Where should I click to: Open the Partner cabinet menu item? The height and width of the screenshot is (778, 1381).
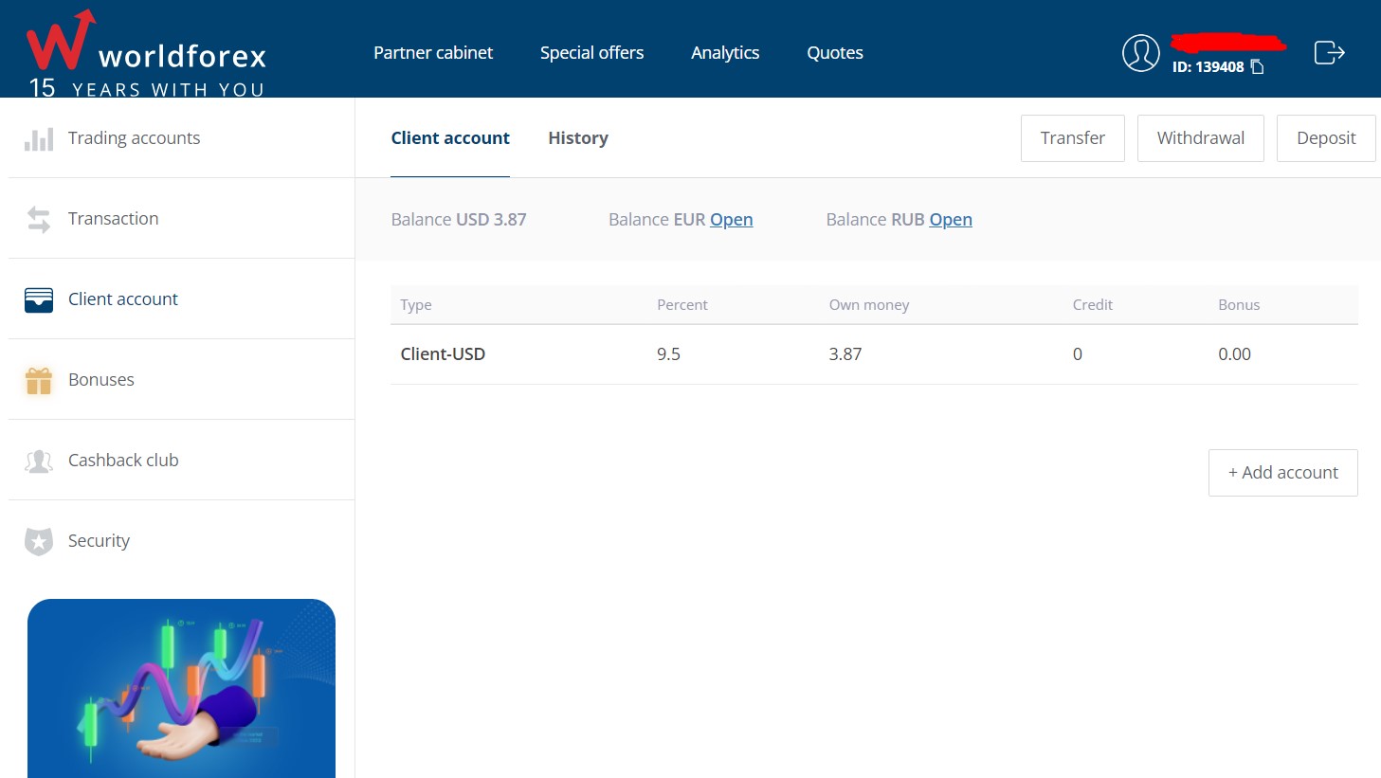point(433,52)
